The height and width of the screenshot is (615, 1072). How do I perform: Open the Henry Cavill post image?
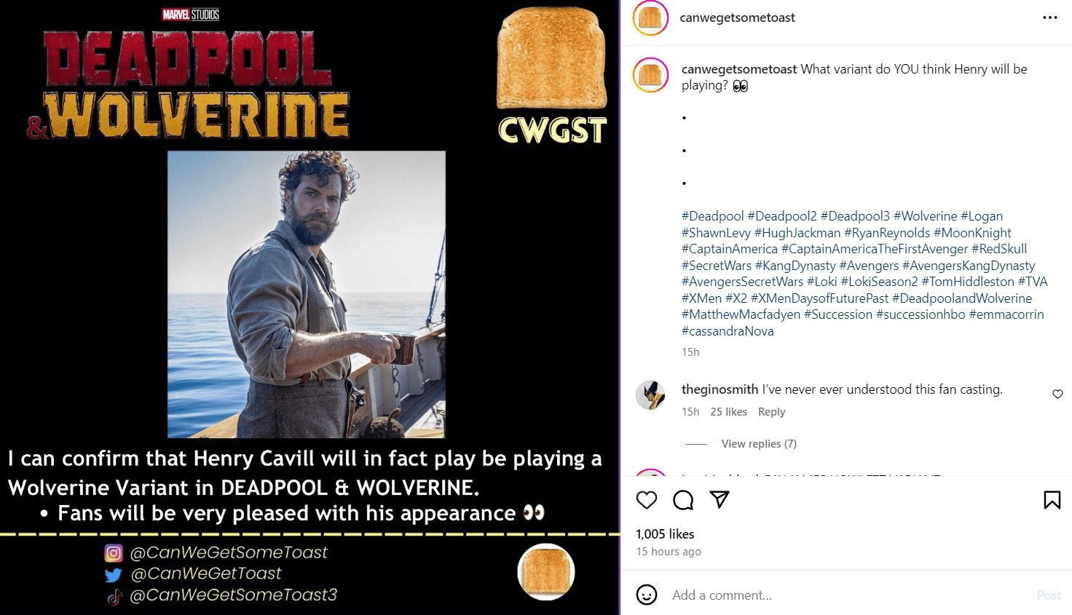point(307,294)
